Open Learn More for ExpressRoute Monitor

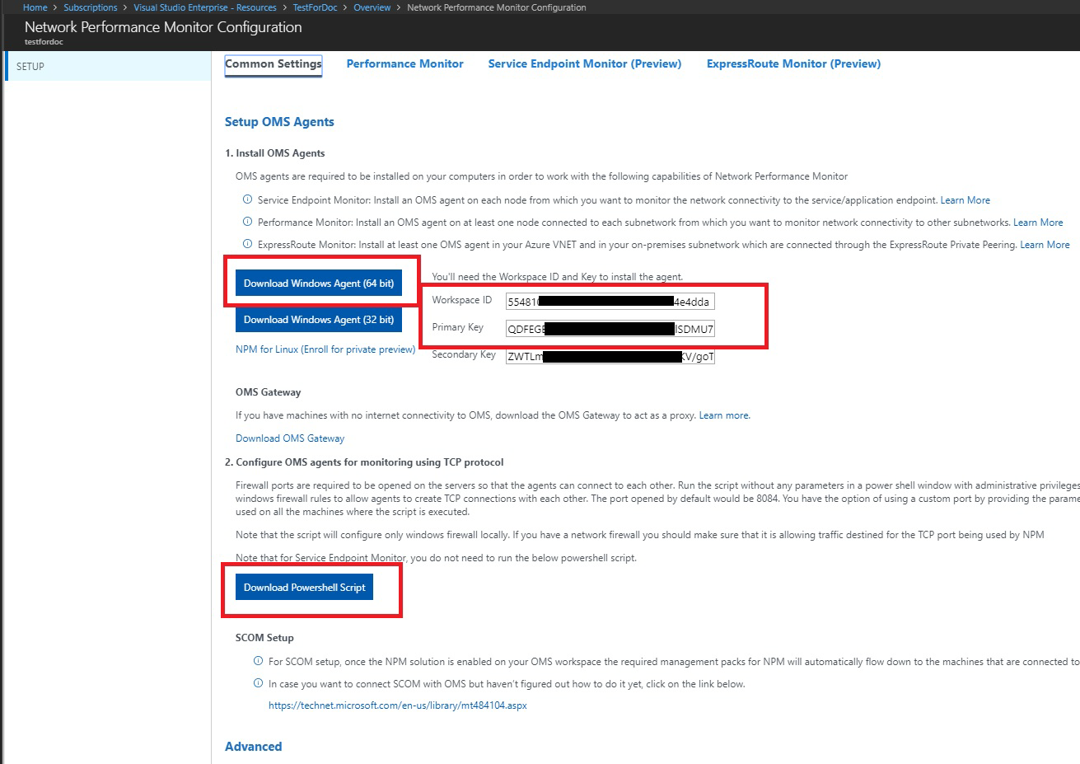point(1045,244)
